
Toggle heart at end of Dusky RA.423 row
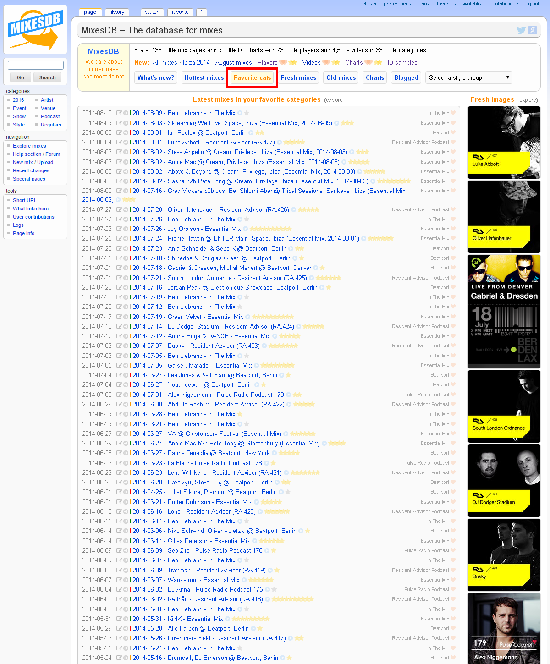pos(453,346)
